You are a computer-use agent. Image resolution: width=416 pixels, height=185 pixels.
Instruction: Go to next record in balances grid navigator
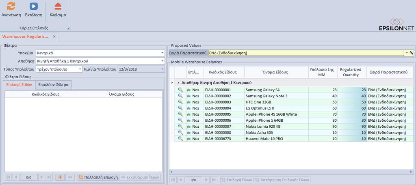coord(207,180)
